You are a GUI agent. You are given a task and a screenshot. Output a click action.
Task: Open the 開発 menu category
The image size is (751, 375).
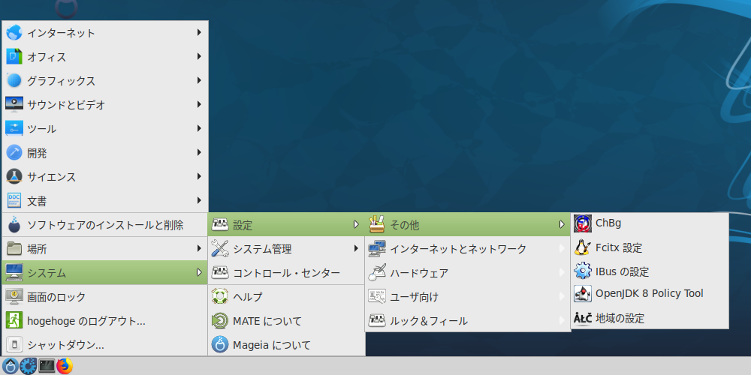coord(105,152)
